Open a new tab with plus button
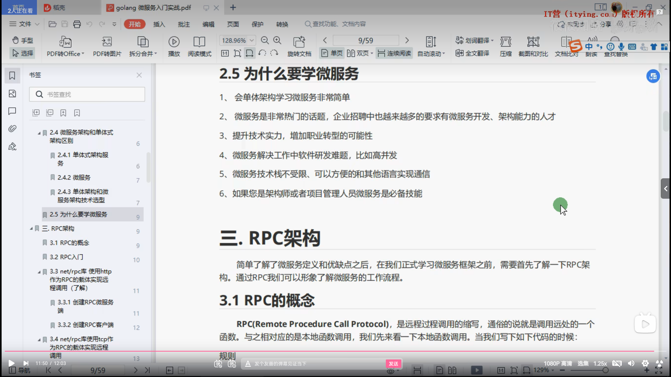 pyautogui.click(x=233, y=8)
